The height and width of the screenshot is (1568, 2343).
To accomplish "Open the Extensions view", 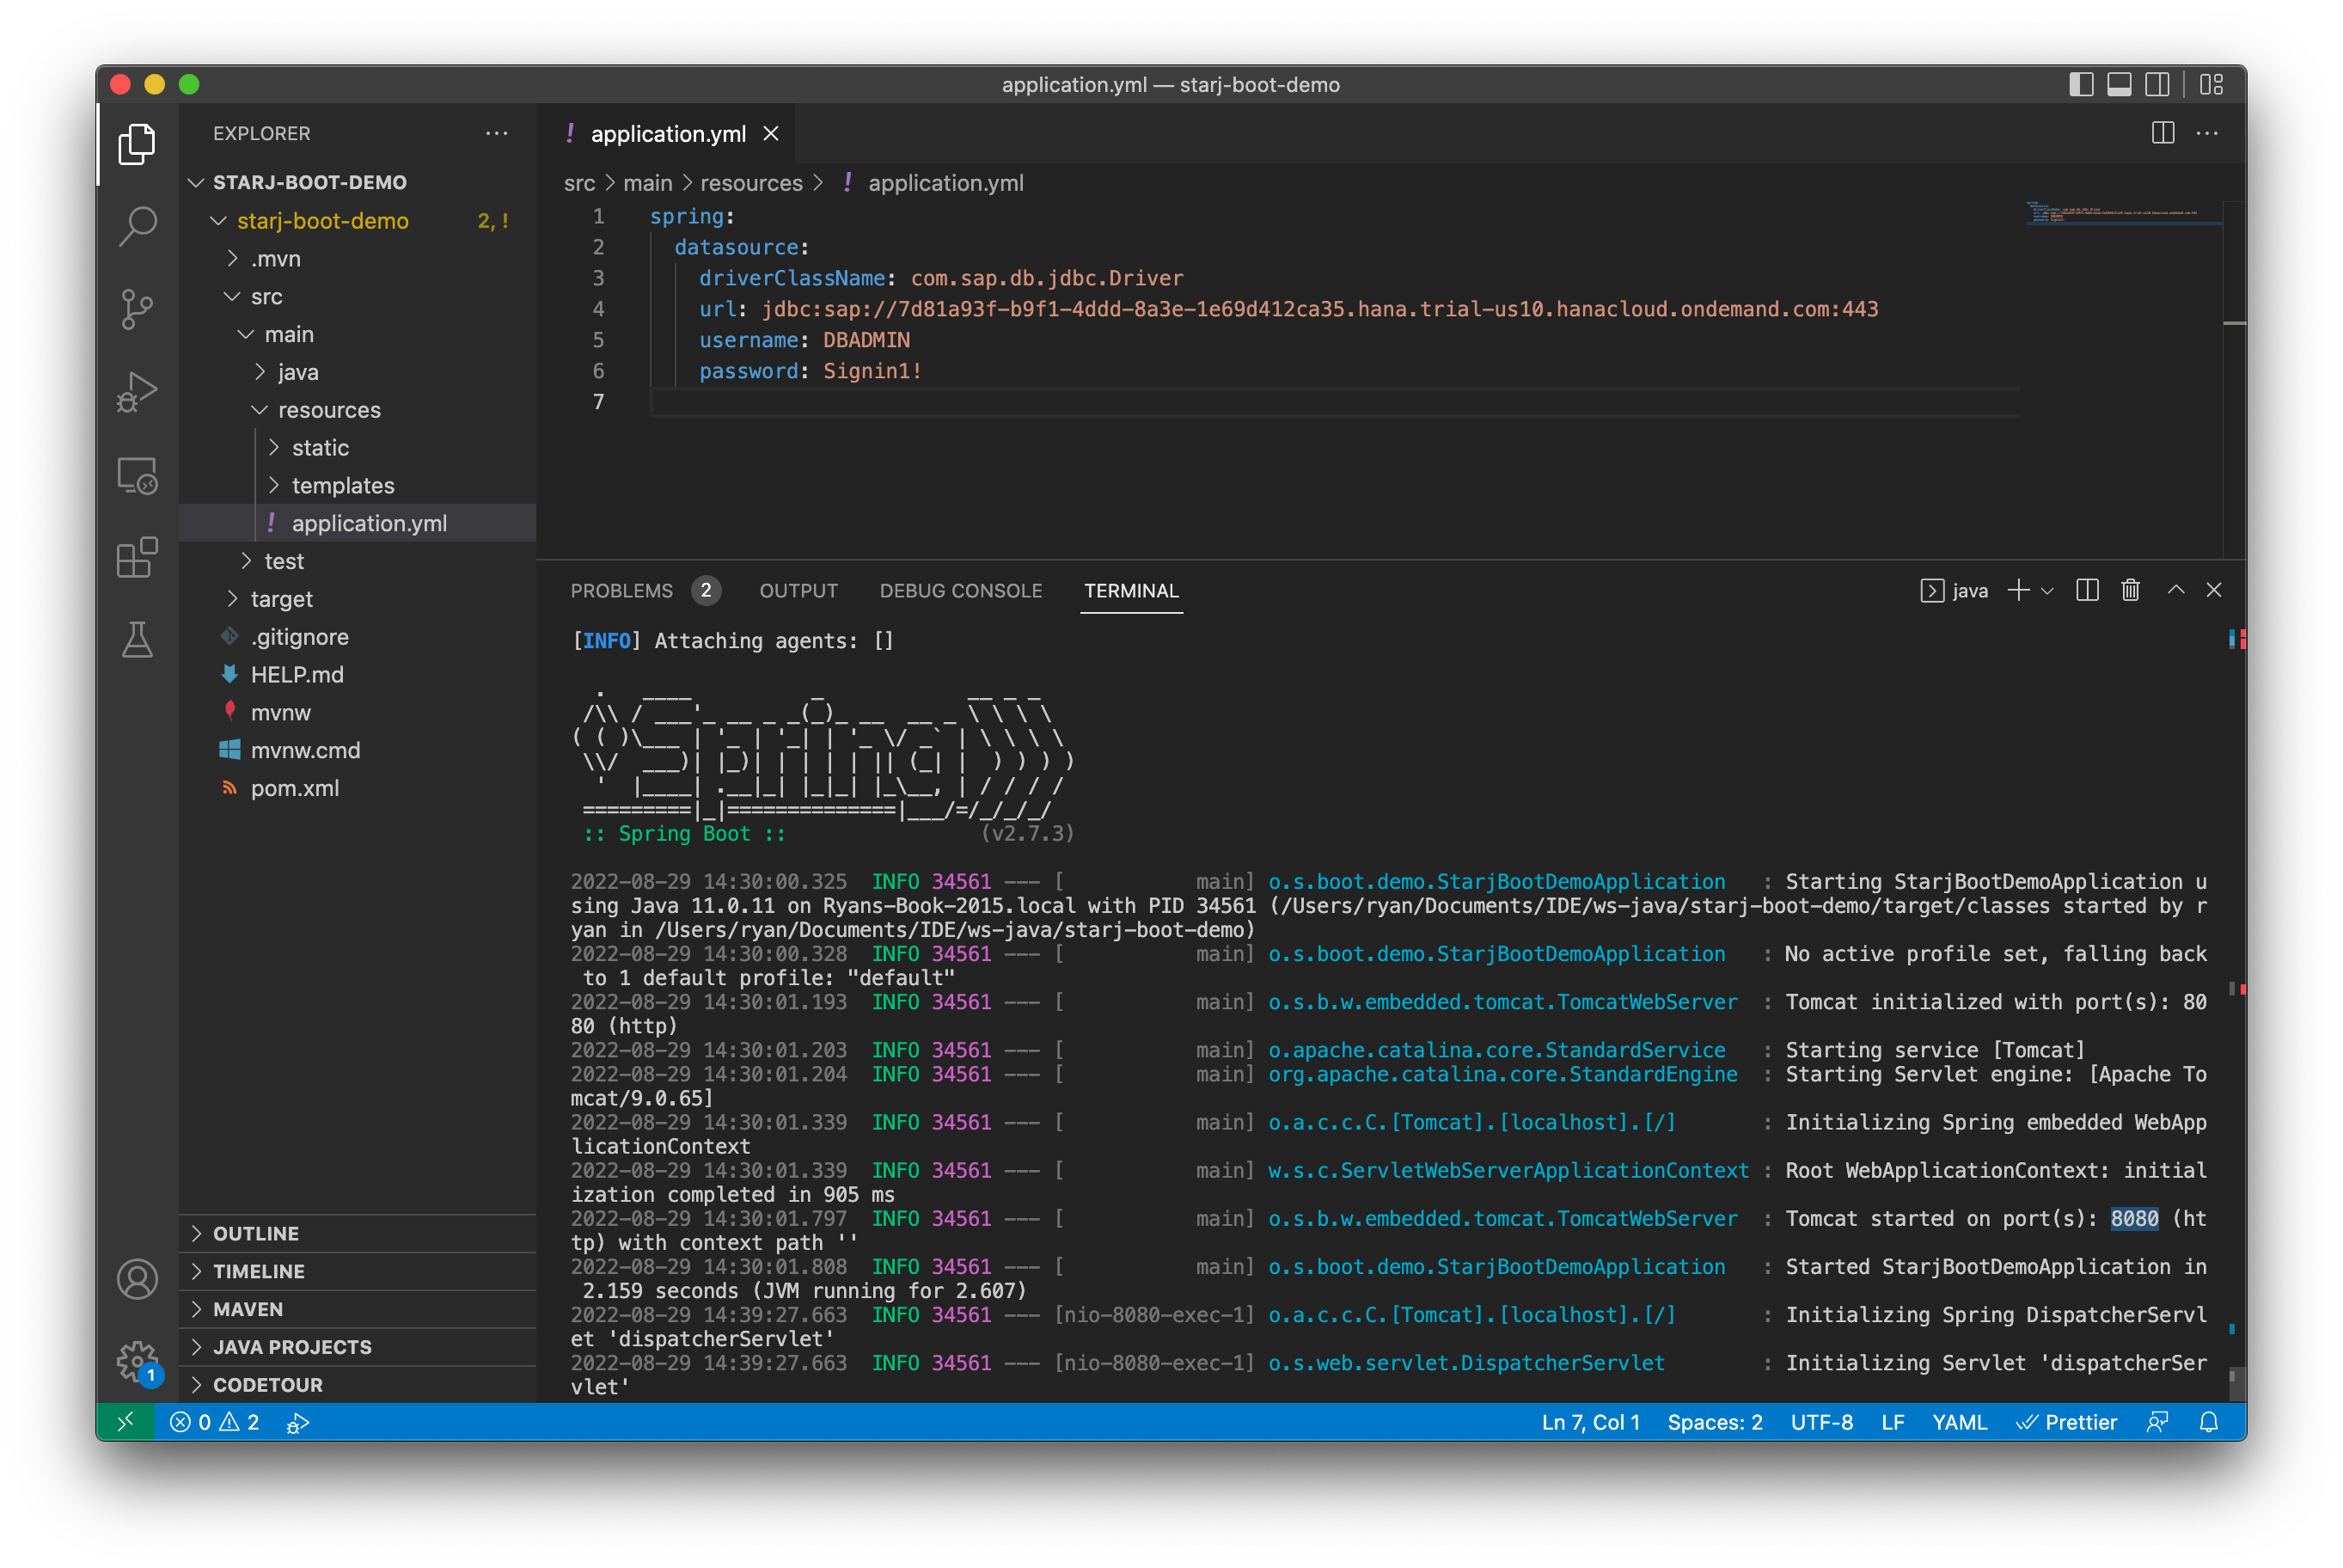I will pos(137,558).
